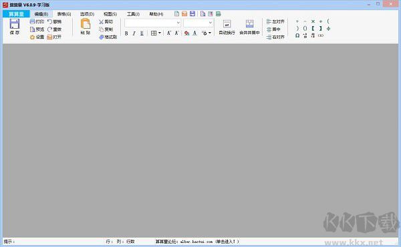The height and width of the screenshot is (247, 401).
Task: Insert the 】 right bracket symbol
Action: [x=320, y=28]
